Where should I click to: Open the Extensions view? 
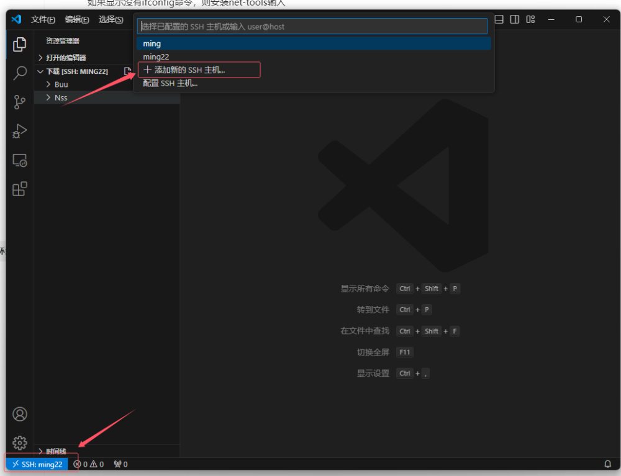pos(20,189)
